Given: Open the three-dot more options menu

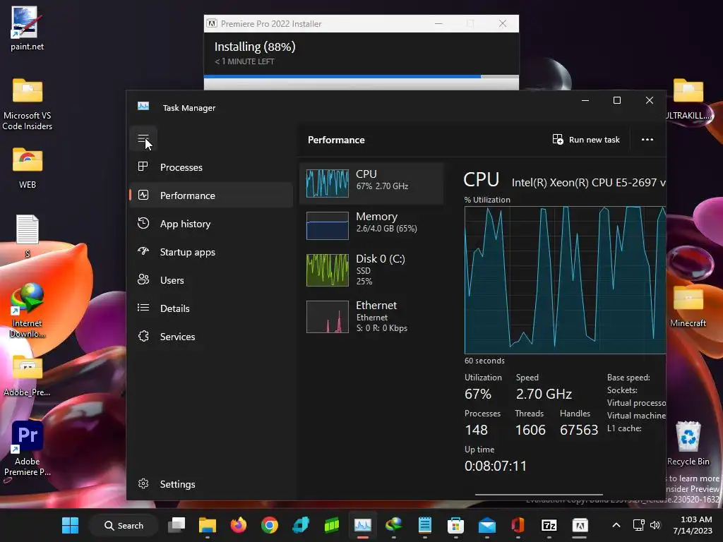Looking at the screenshot, I should point(647,140).
